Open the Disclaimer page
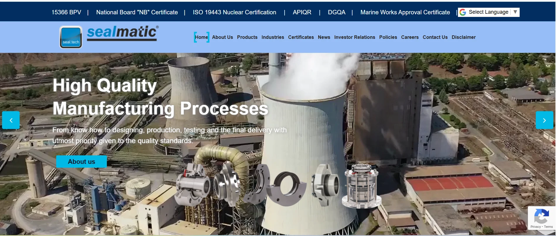Viewport: 556px width, 236px height. click(463, 37)
